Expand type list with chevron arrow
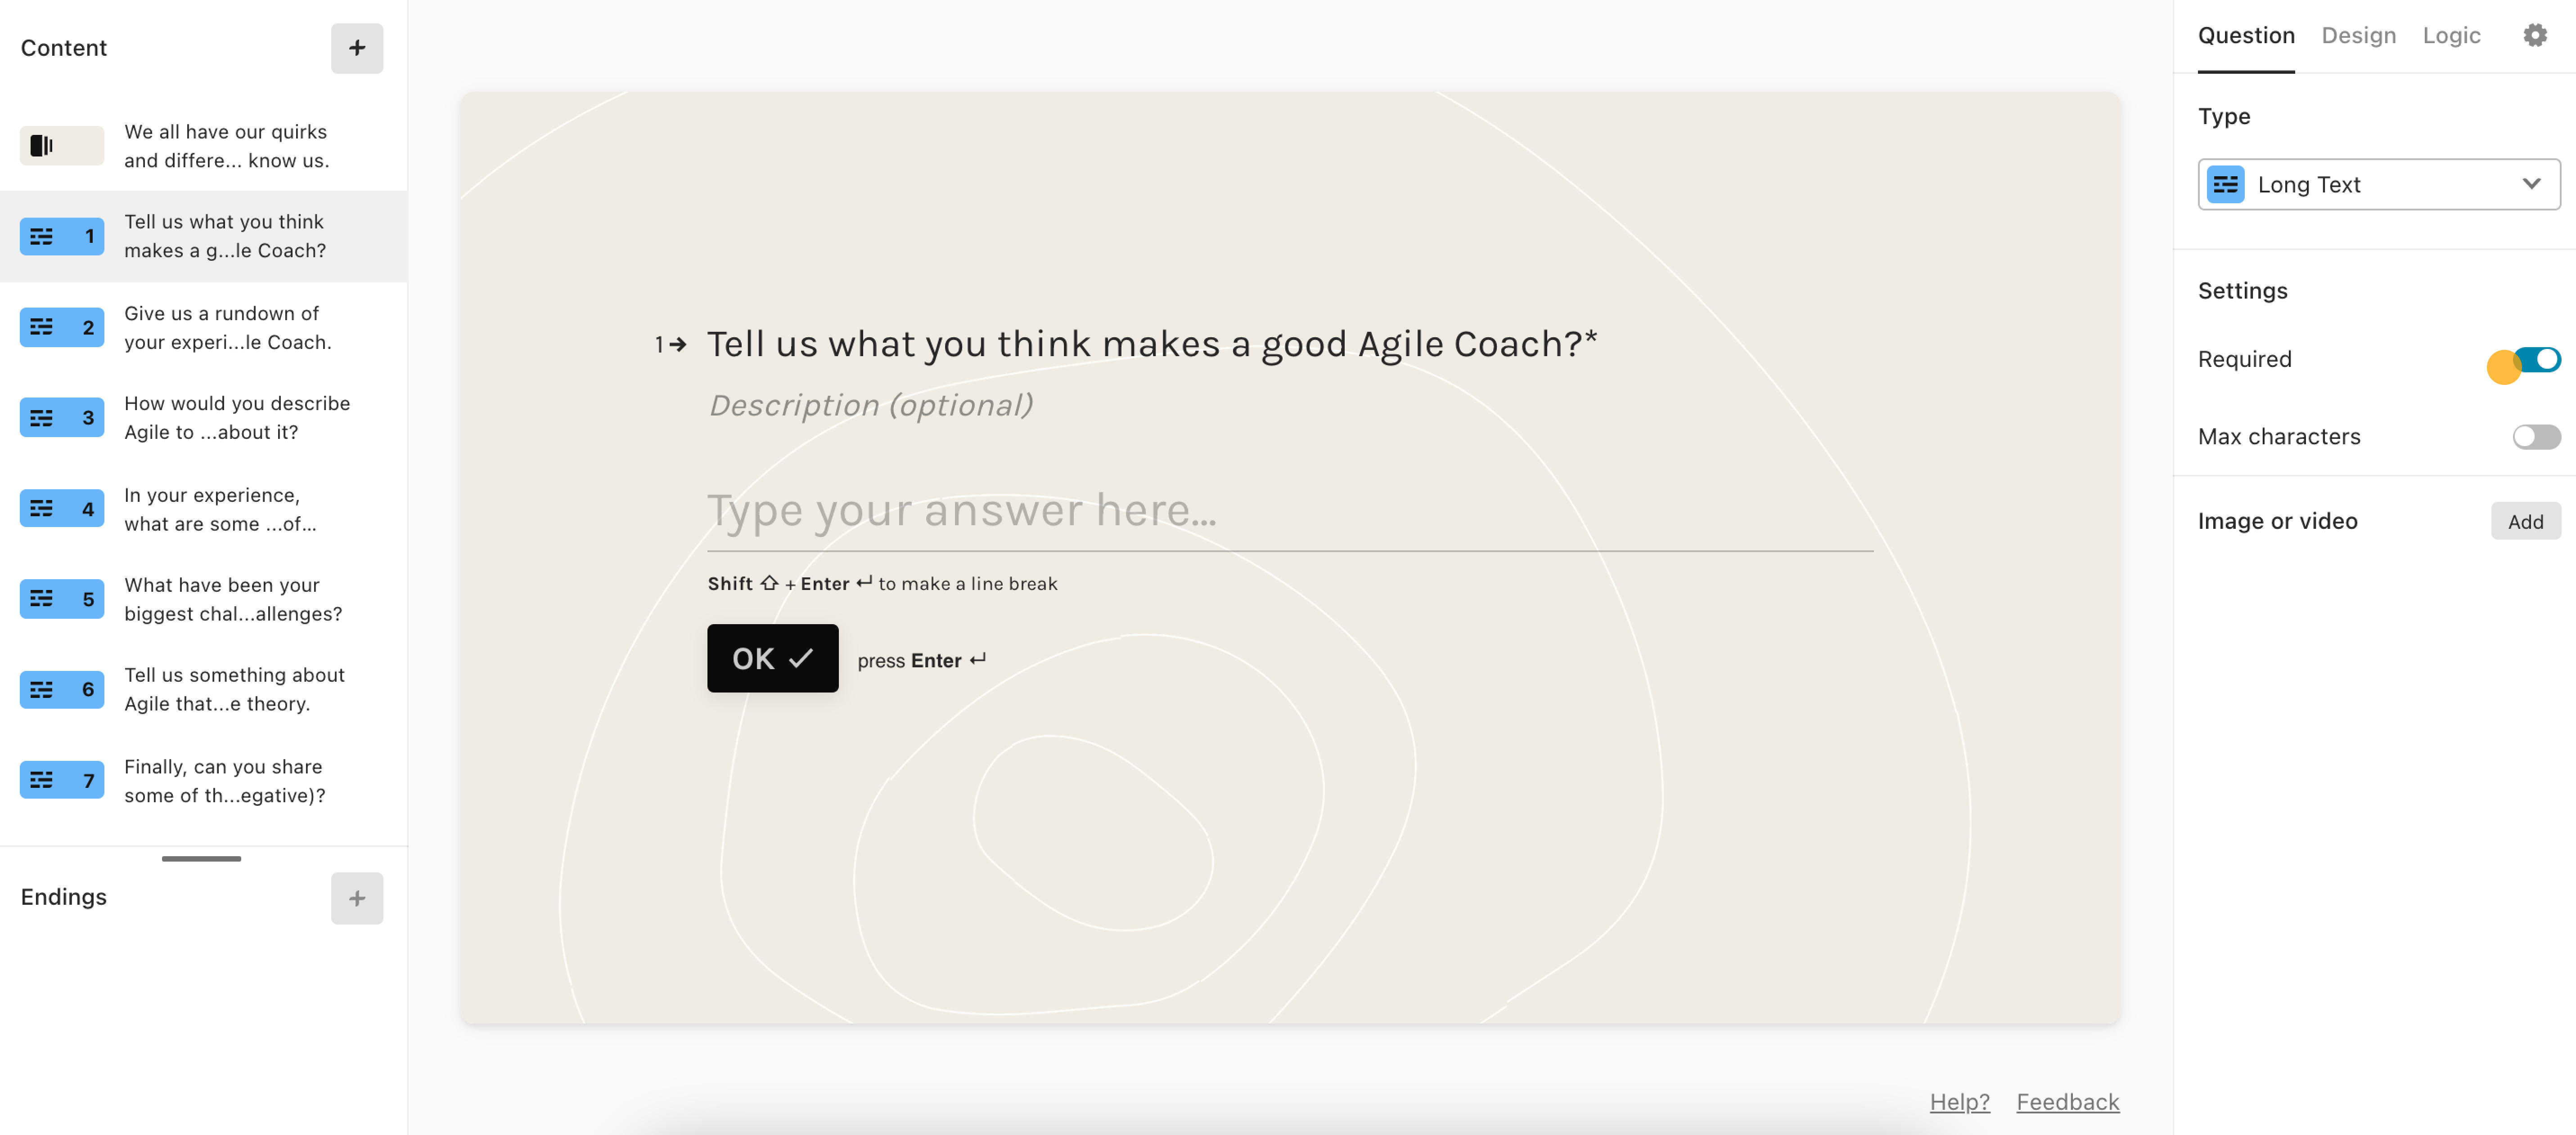Image resolution: width=2576 pixels, height=1135 pixels. [x=2531, y=185]
